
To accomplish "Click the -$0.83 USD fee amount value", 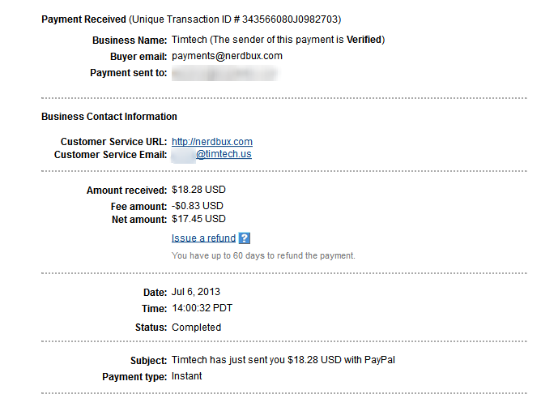I will point(198,206).
